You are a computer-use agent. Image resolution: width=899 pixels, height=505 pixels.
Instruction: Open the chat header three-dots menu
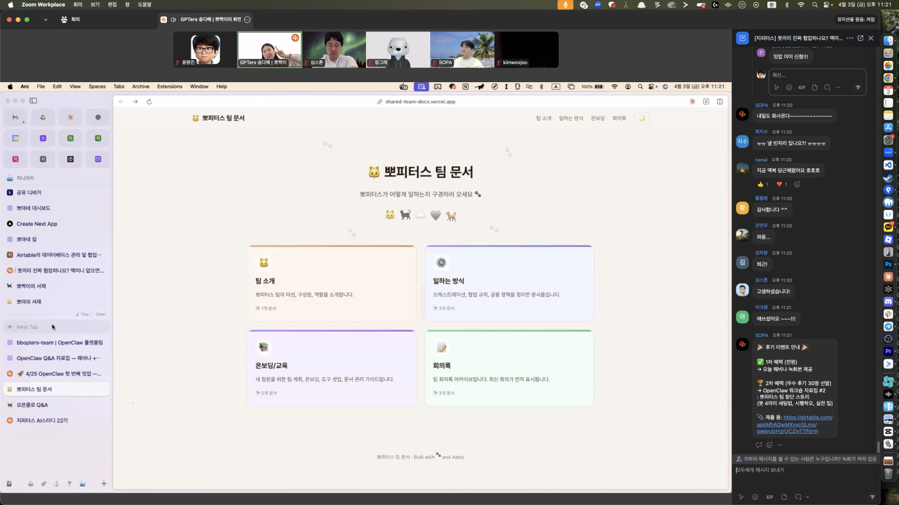[850, 38]
